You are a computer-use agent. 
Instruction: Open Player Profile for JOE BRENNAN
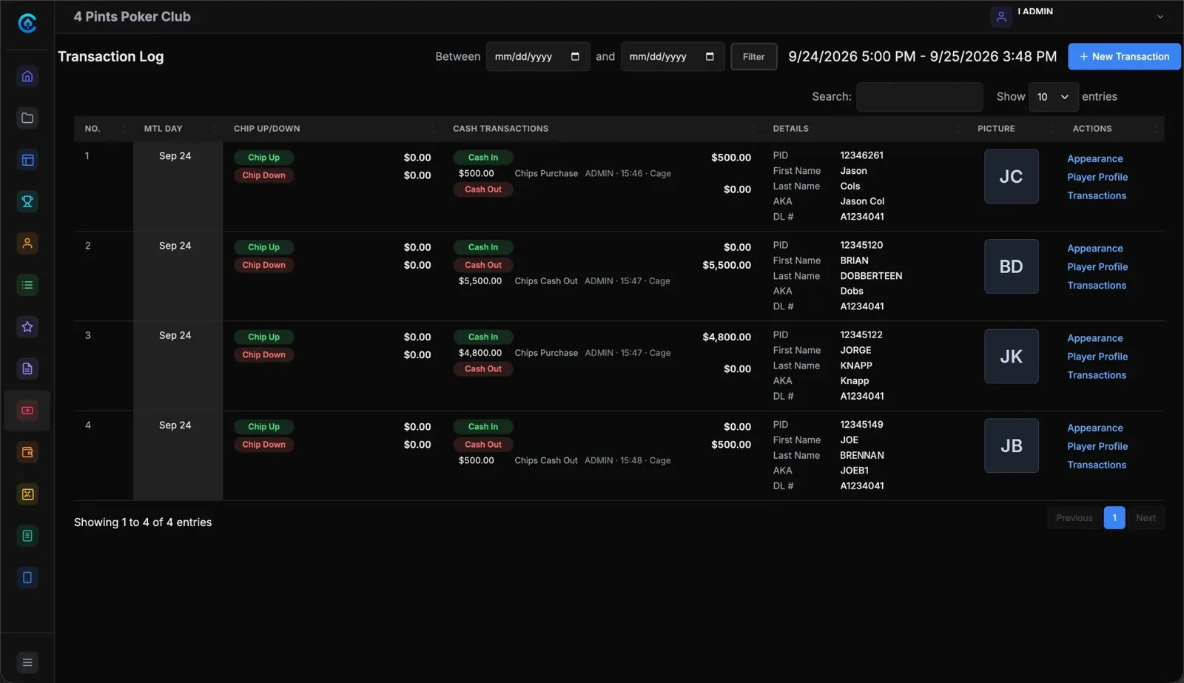pos(1097,446)
